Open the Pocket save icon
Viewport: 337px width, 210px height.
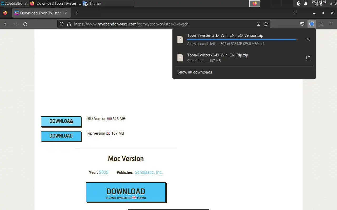(302, 24)
